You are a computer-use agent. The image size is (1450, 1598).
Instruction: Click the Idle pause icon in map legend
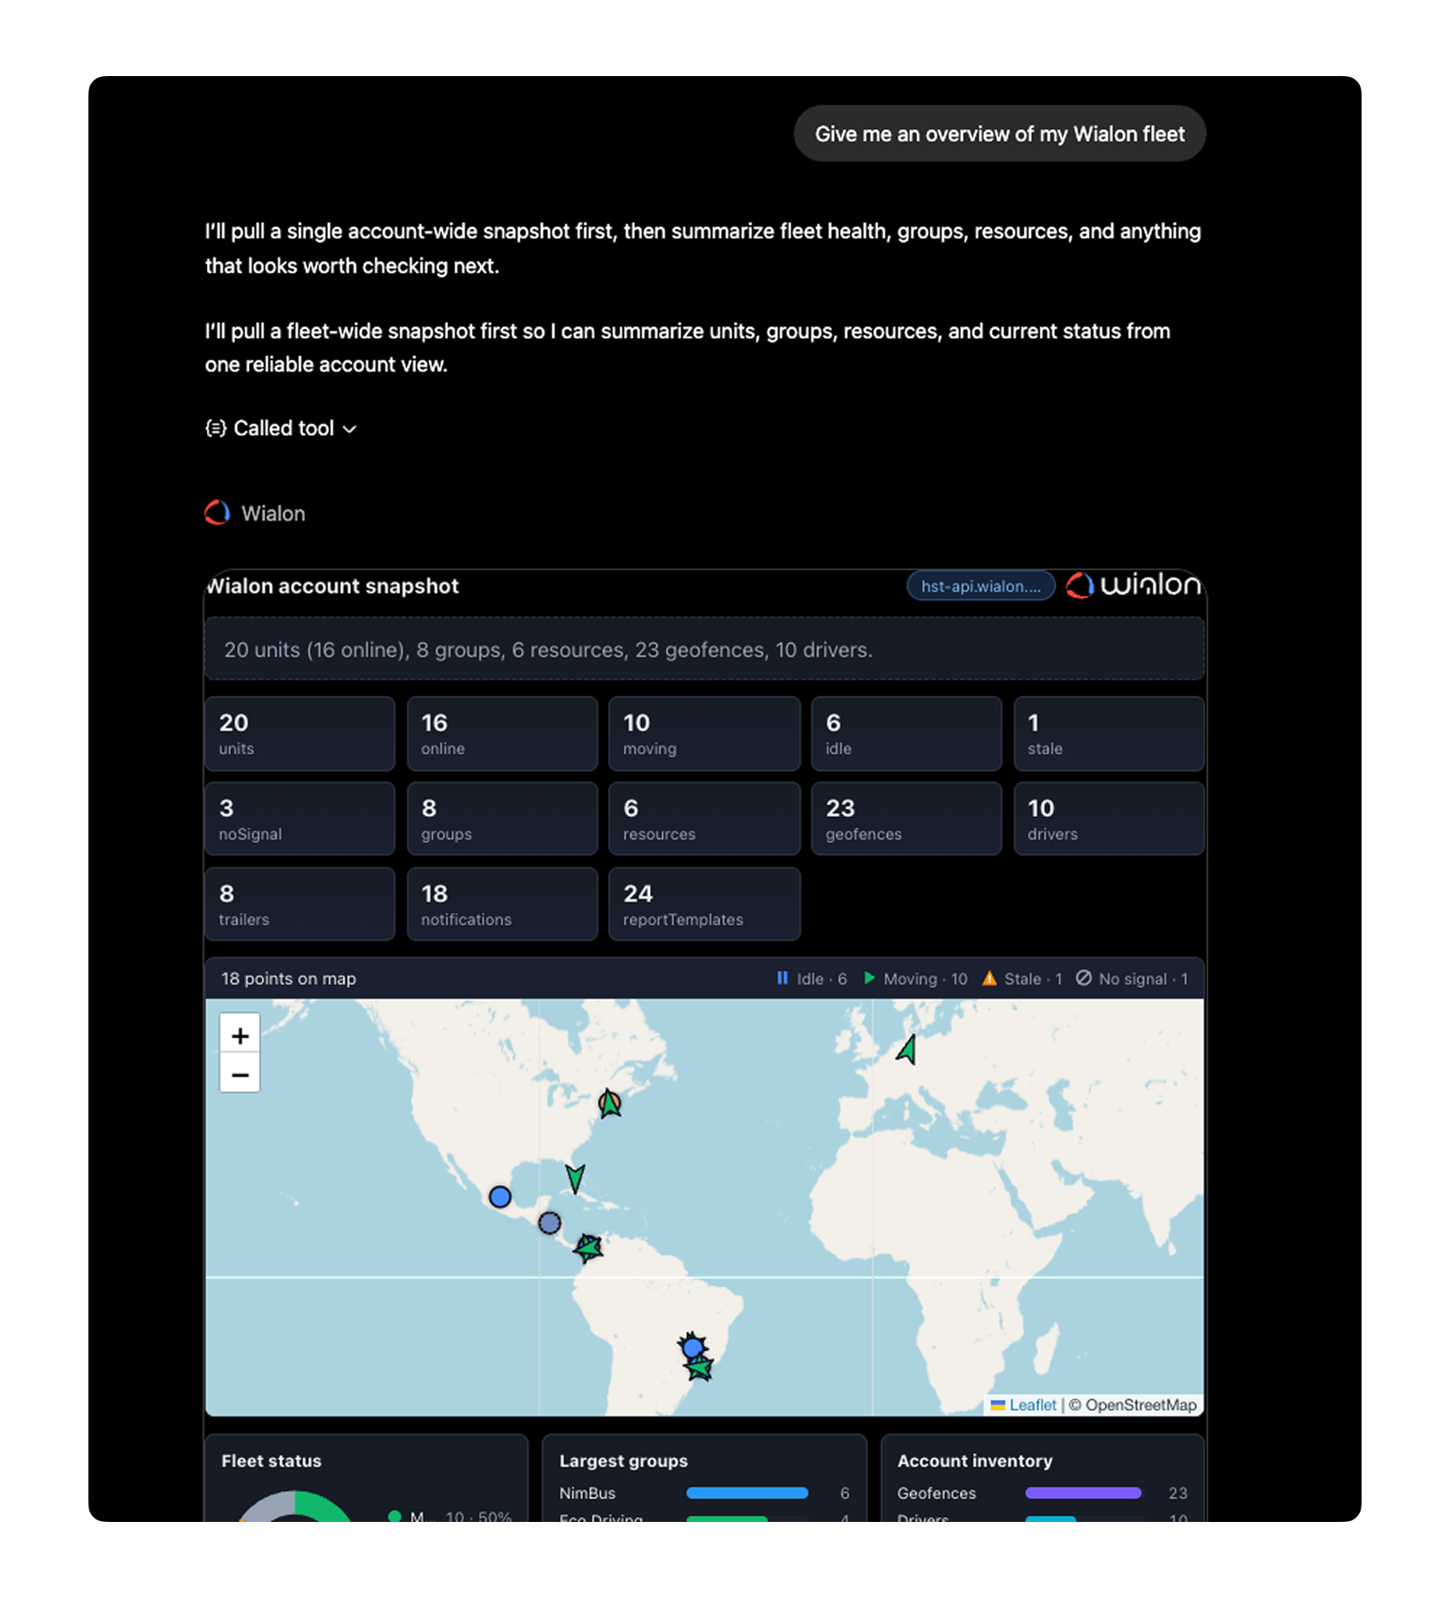coord(782,978)
